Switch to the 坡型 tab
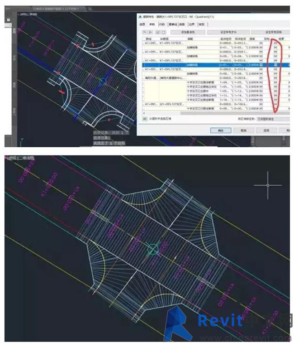Screen dimensions: 294x343 201,24
